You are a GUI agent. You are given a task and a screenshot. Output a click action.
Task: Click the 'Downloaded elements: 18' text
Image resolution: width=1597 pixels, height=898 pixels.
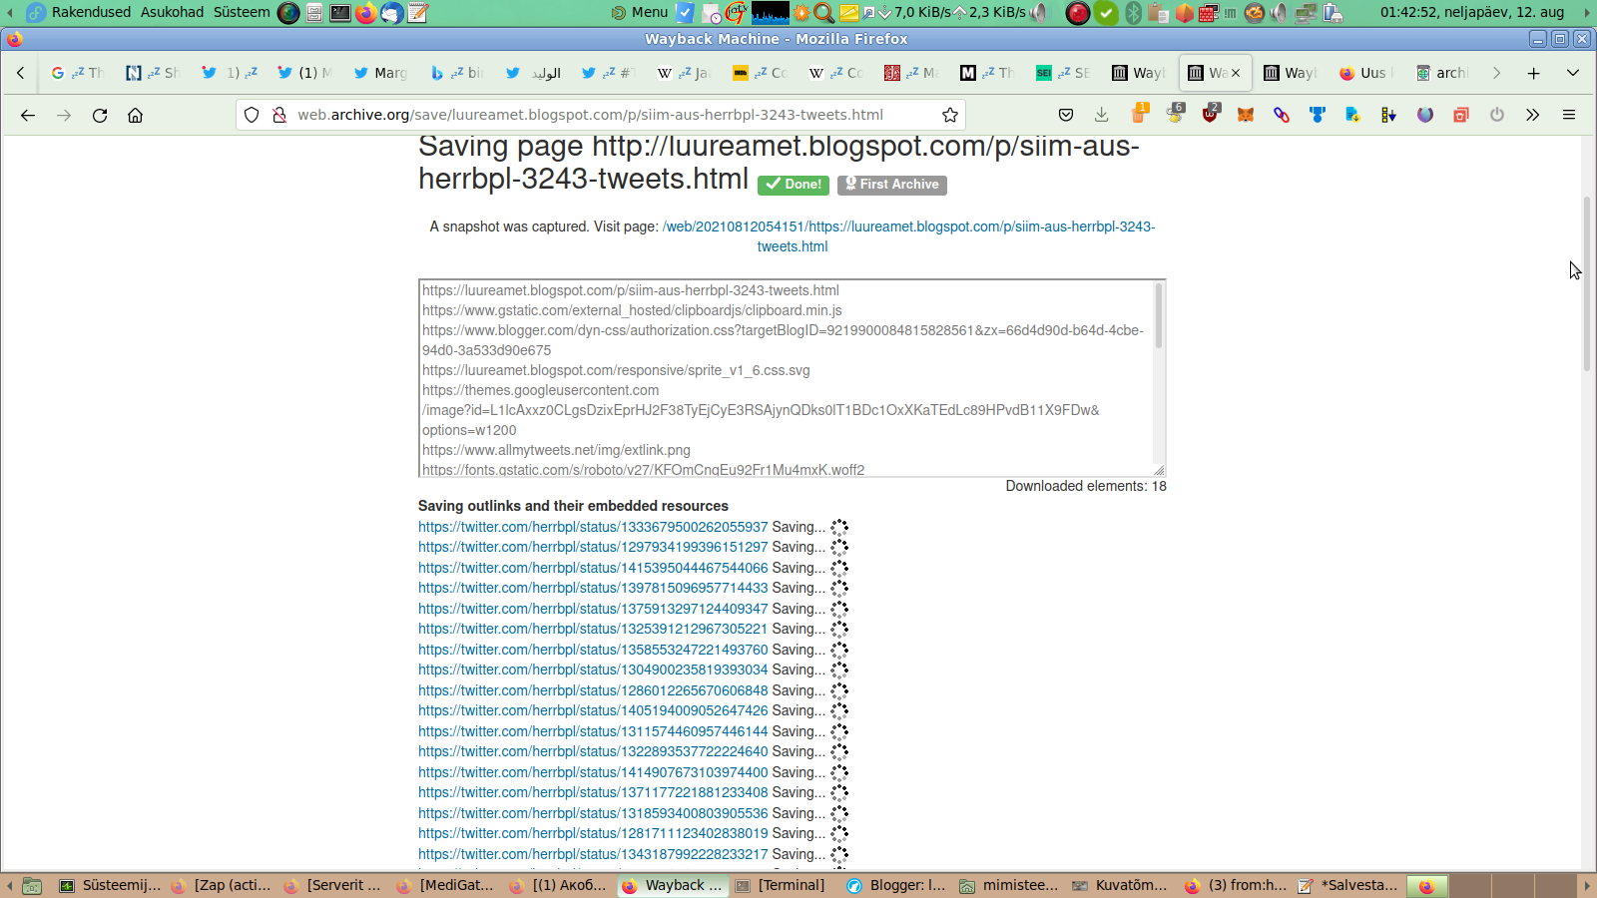tap(1086, 486)
